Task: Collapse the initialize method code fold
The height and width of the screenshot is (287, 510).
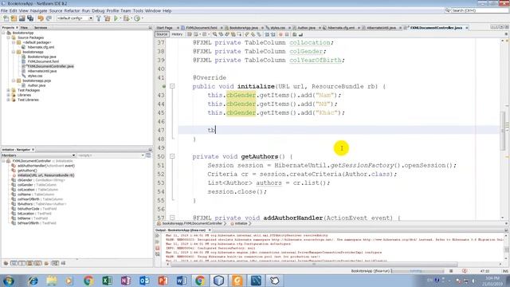Action: point(172,86)
